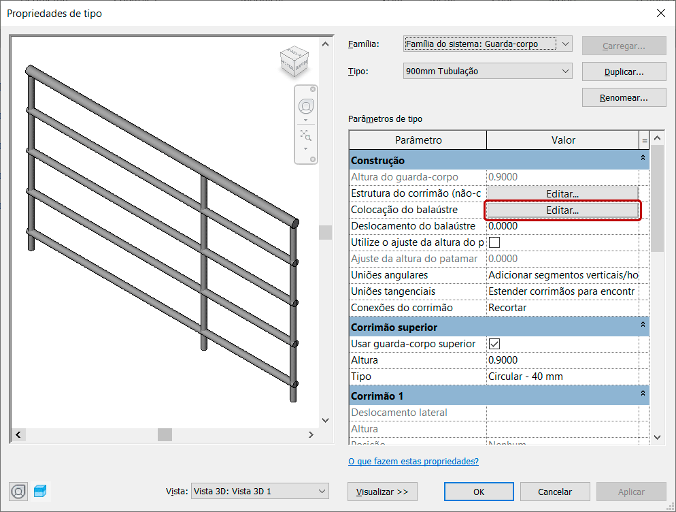Click the equals column header button
Screen dimensions: 676x512
click(x=644, y=140)
